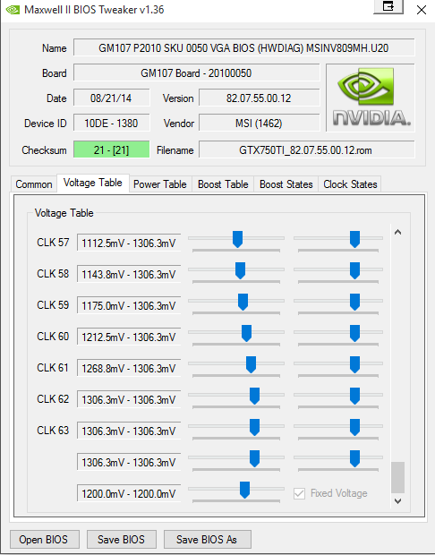Screen dimensions: 435x555
Task: Go to the Clock States tab
Action: pos(350,184)
